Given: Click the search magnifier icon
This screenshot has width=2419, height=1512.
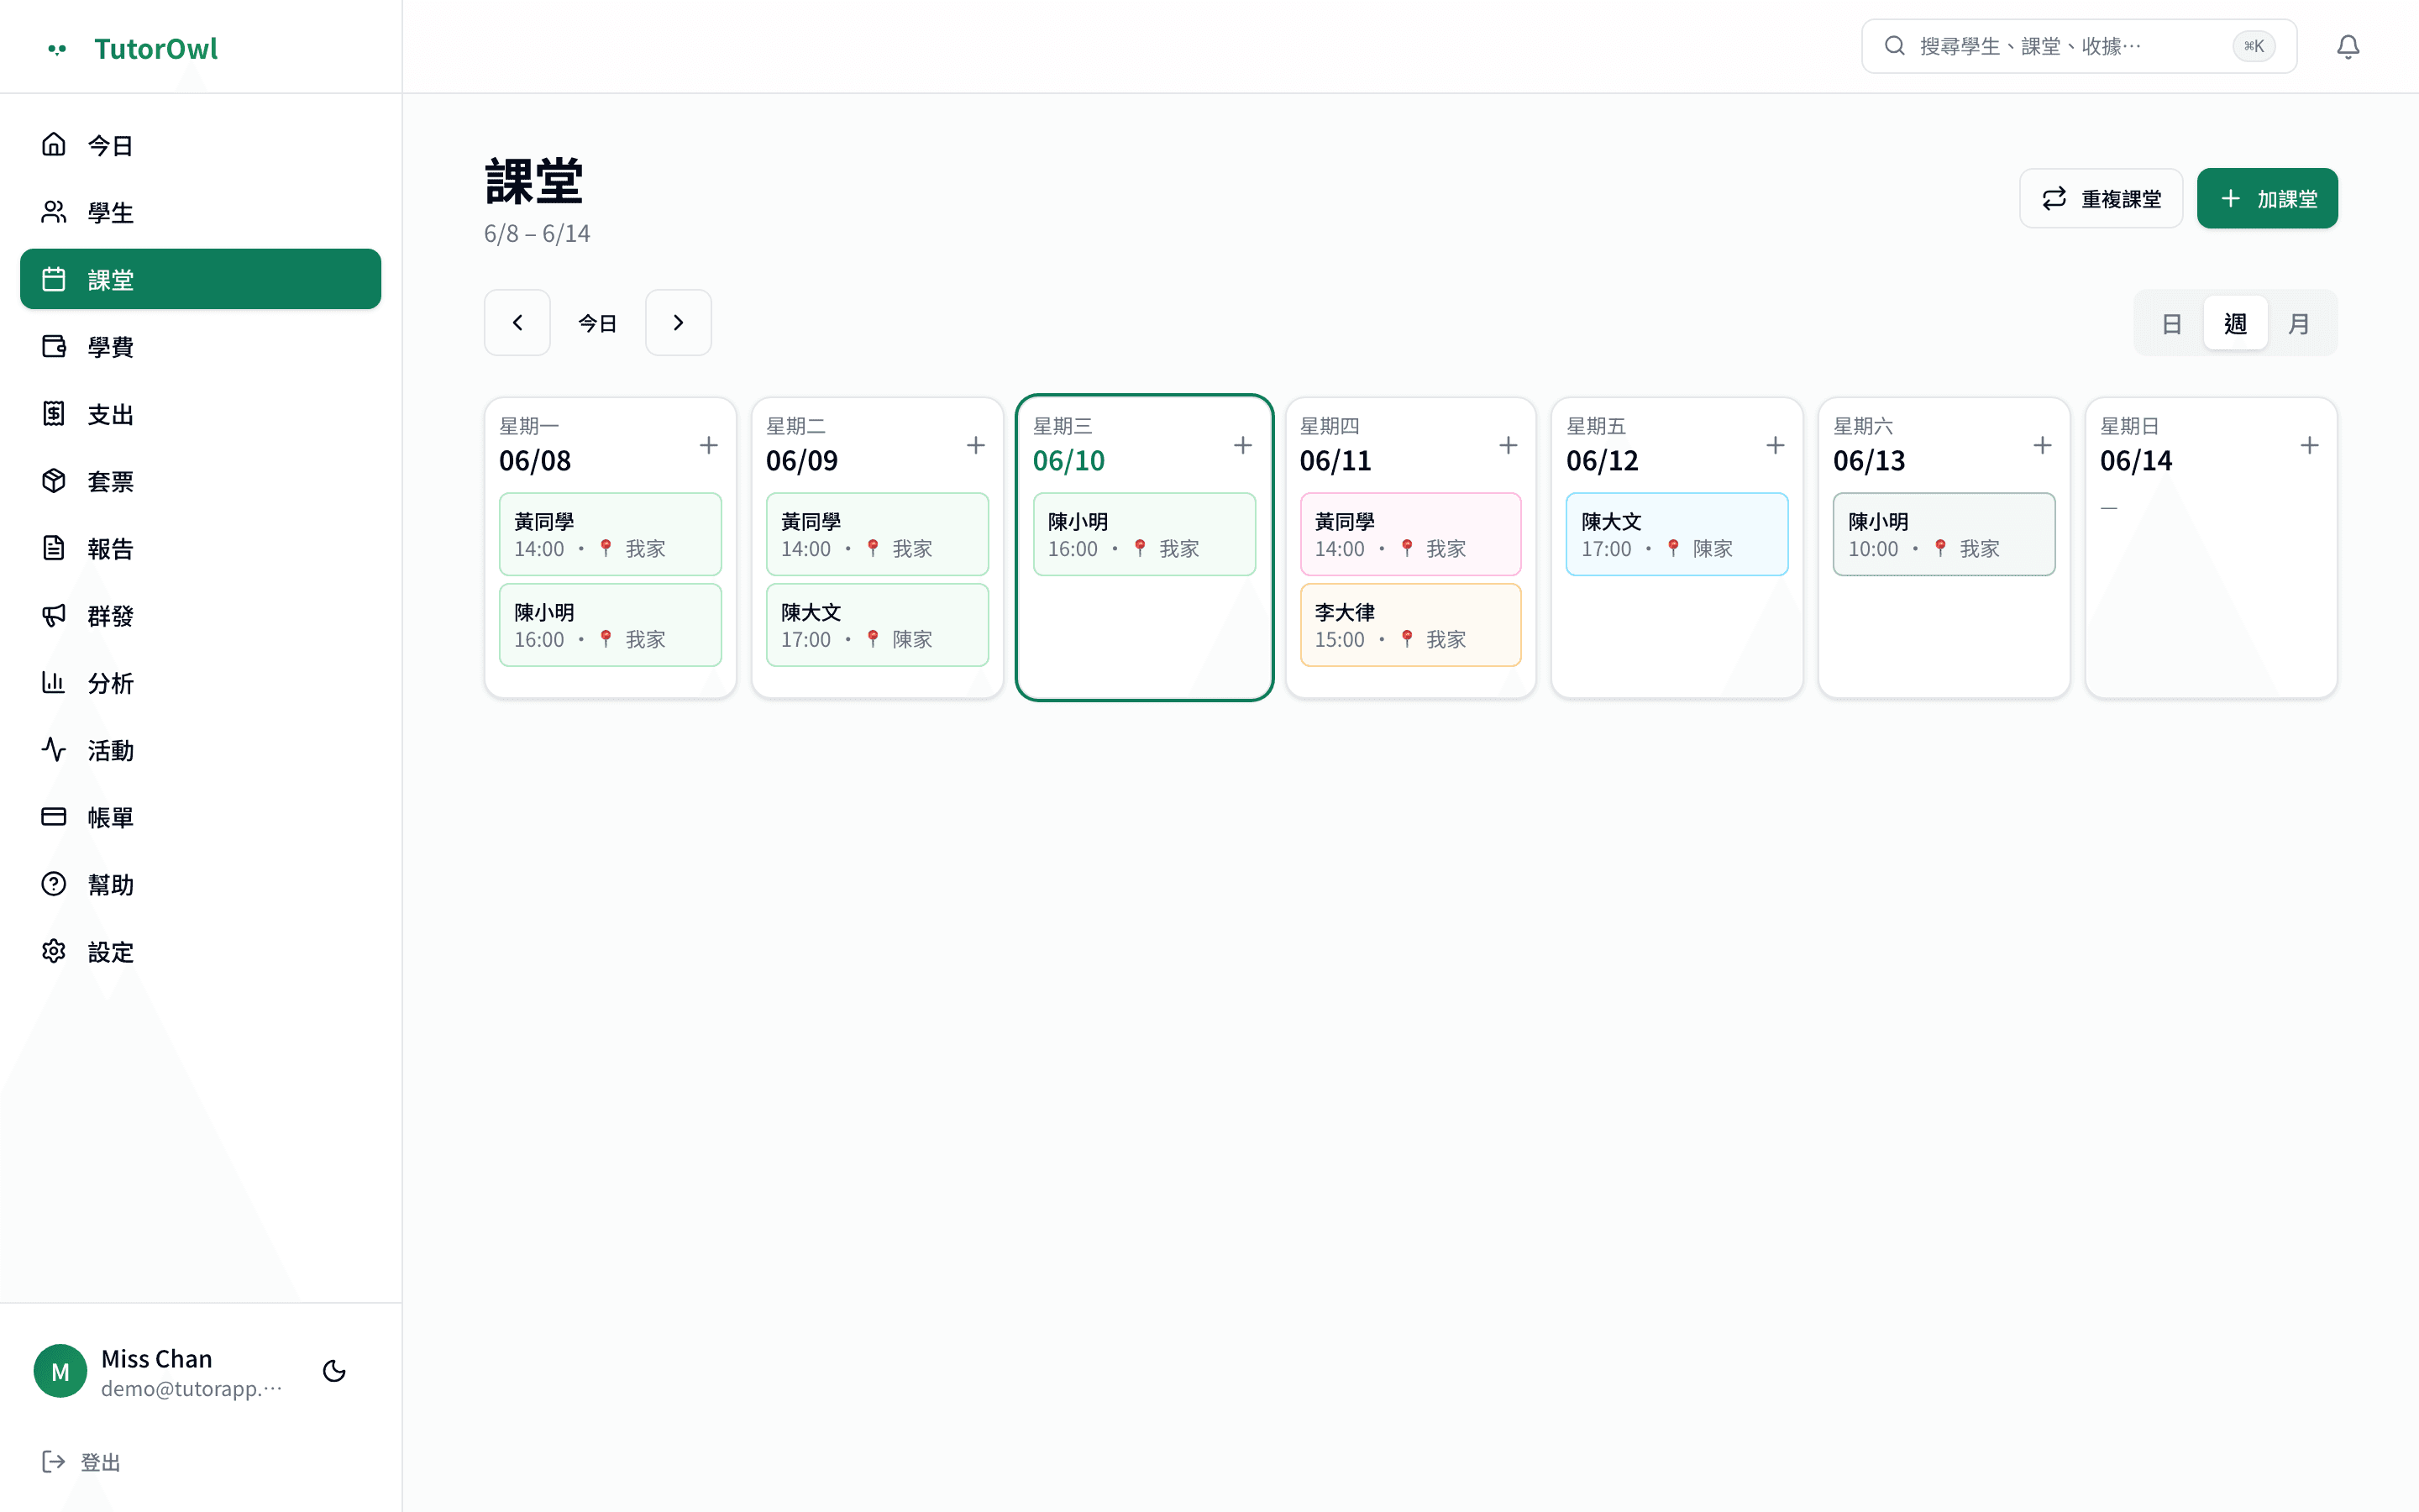Looking at the screenshot, I should tap(1894, 46).
